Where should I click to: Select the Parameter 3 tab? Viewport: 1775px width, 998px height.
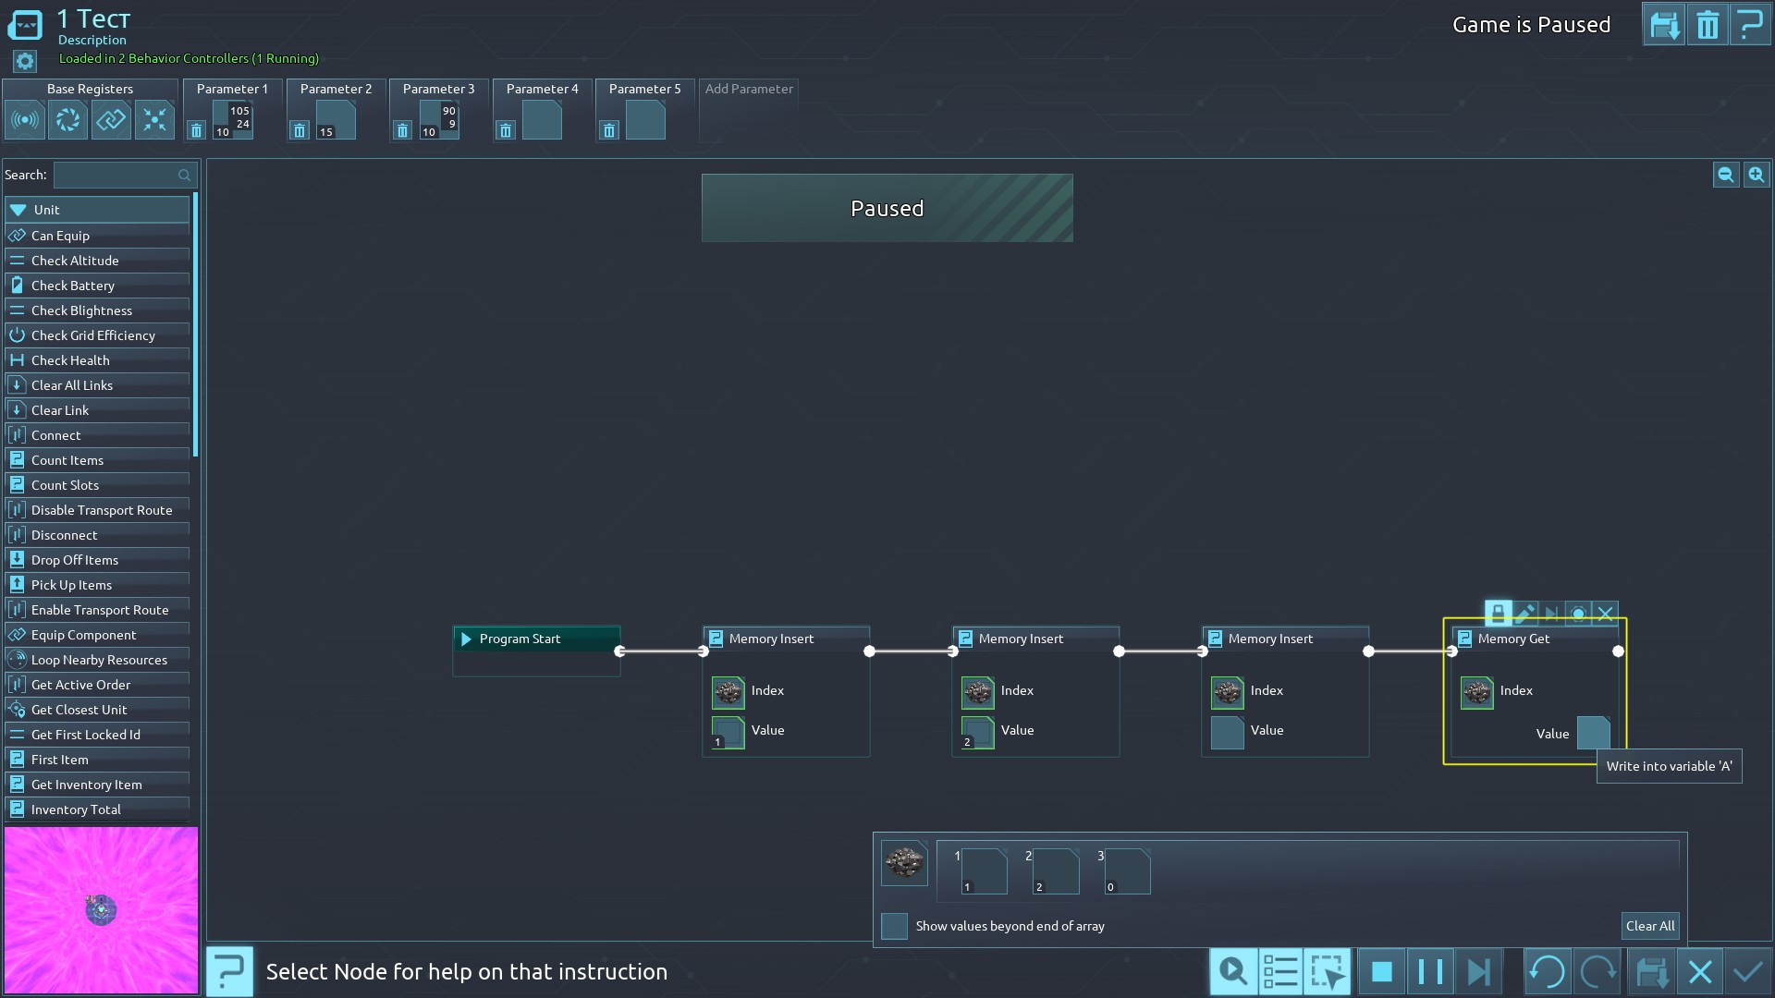pos(438,89)
